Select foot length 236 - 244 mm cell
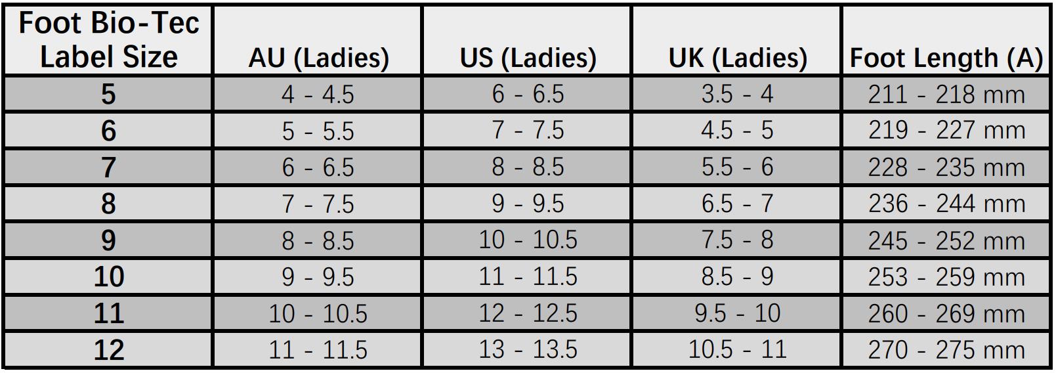Viewport: 1056px width, 373px height. click(946, 204)
